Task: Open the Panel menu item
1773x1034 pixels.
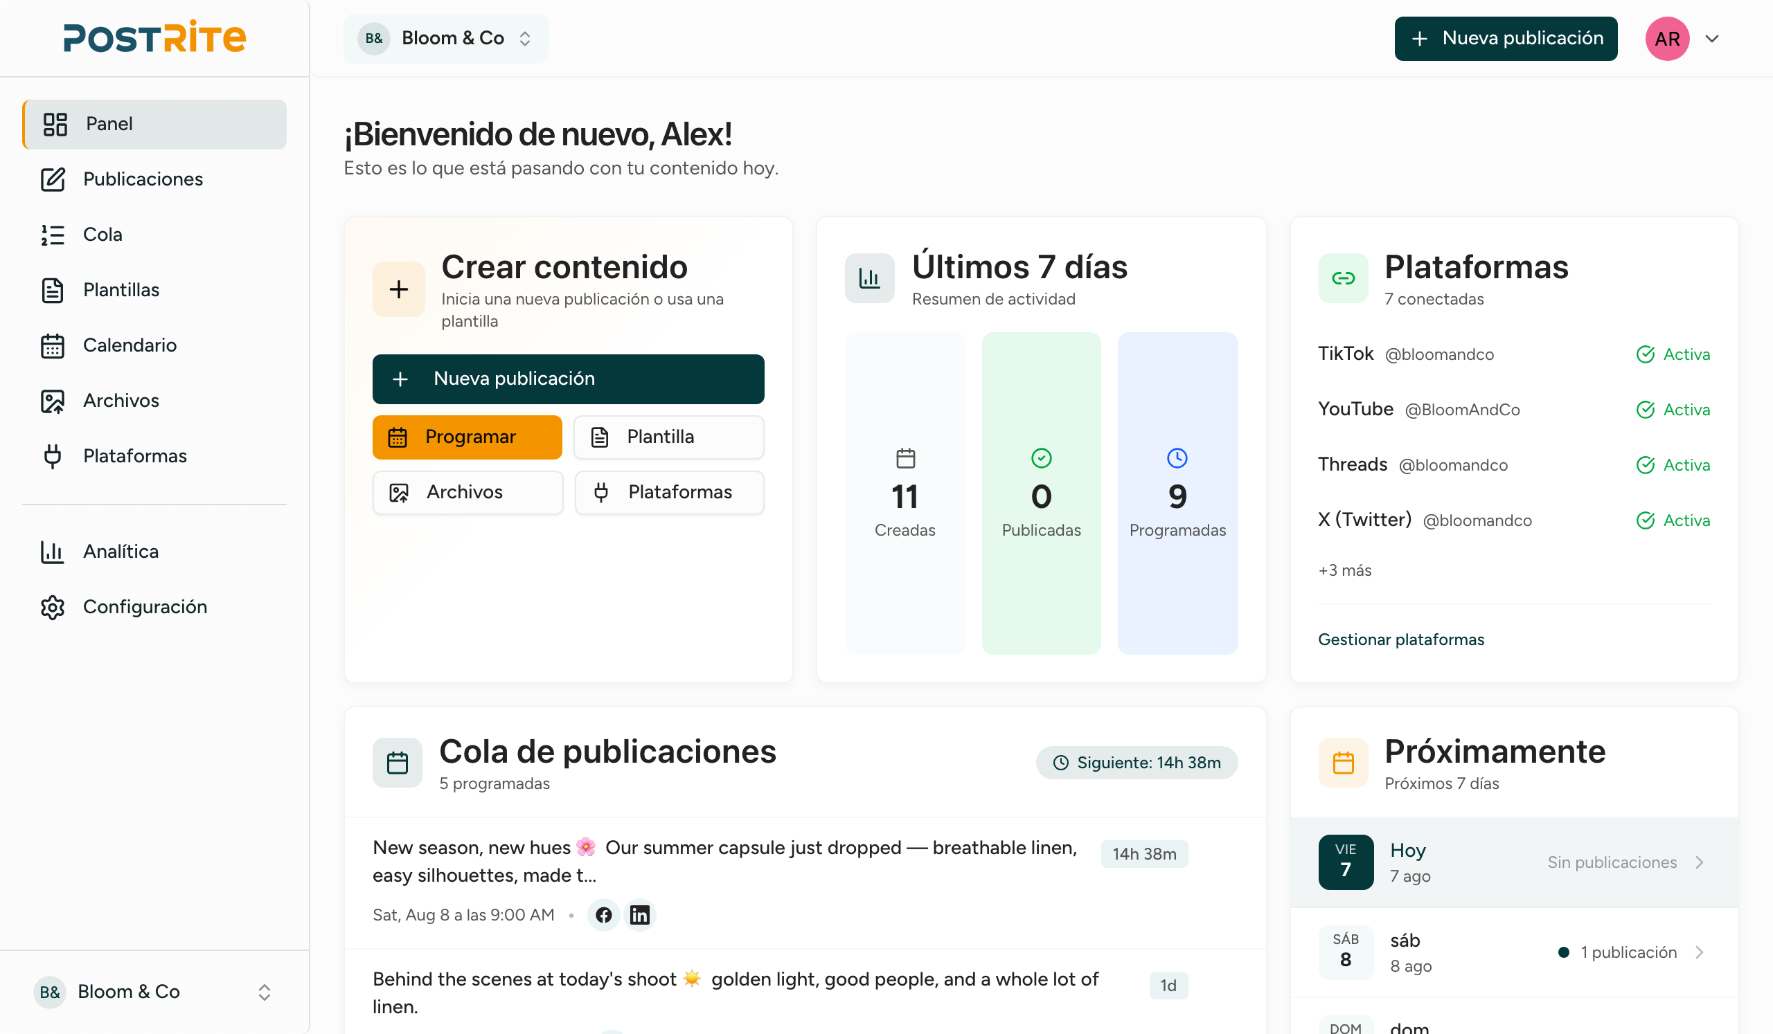Action: 154,125
